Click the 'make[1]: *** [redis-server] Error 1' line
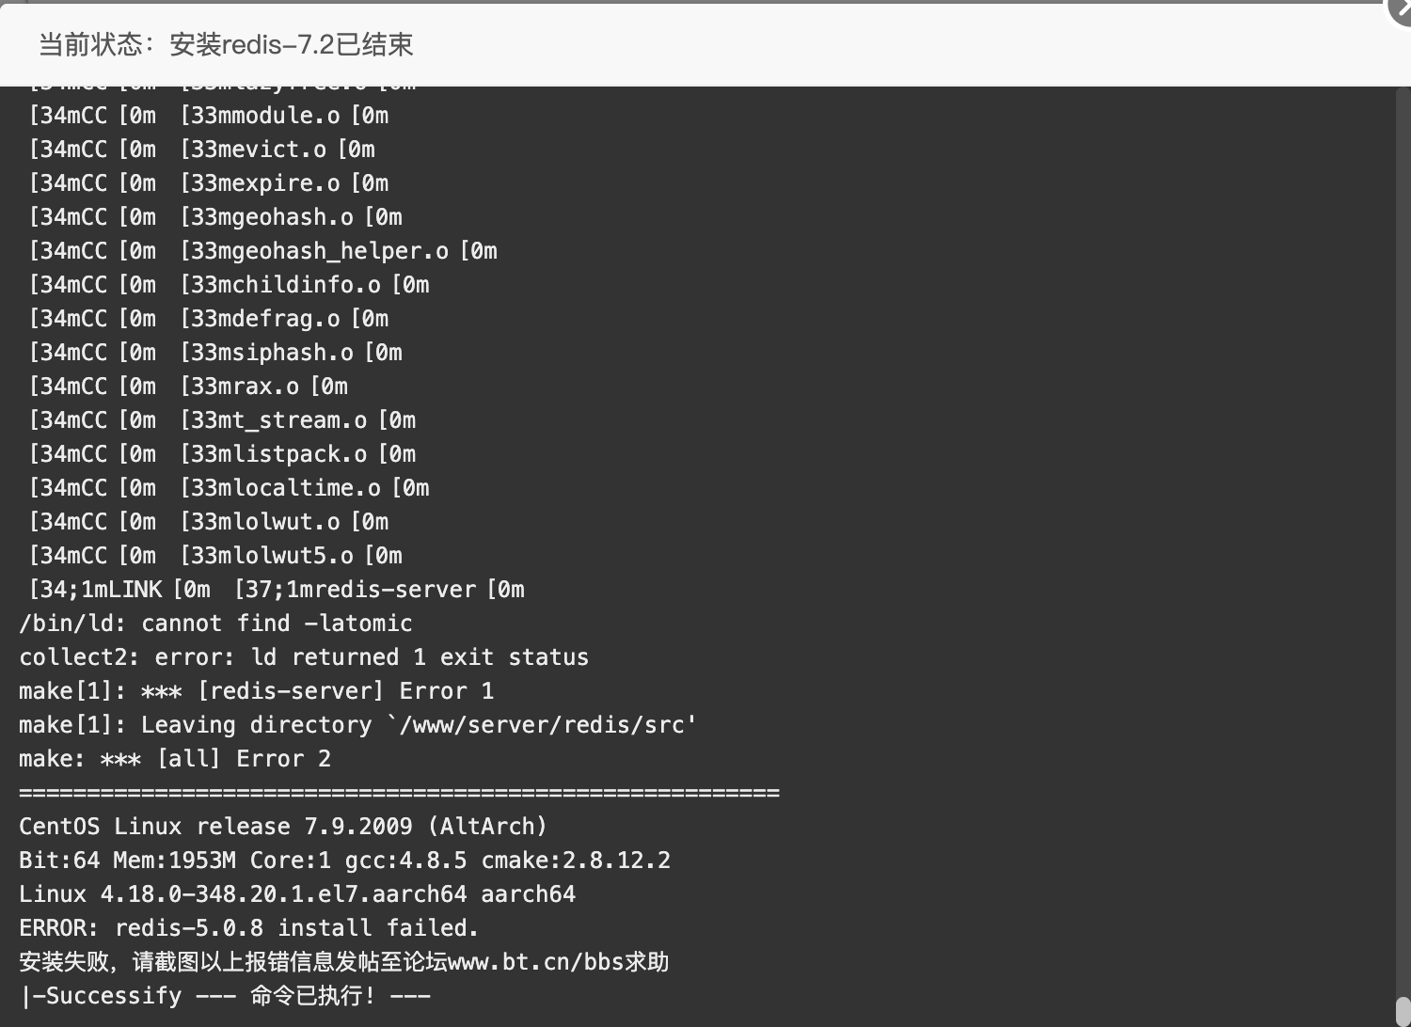The image size is (1411, 1027). click(256, 690)
